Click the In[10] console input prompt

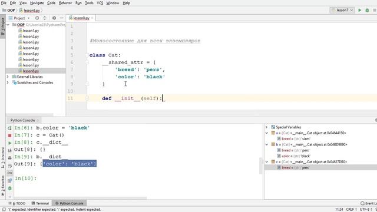pos(26,178)
